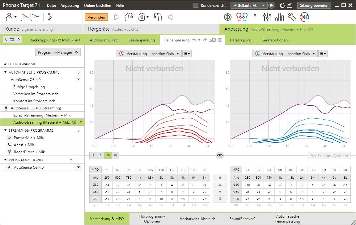The height and width of the screenshot is (225, 356).
Task: Click the save diskette icon
Action: [x=290, y=5]
